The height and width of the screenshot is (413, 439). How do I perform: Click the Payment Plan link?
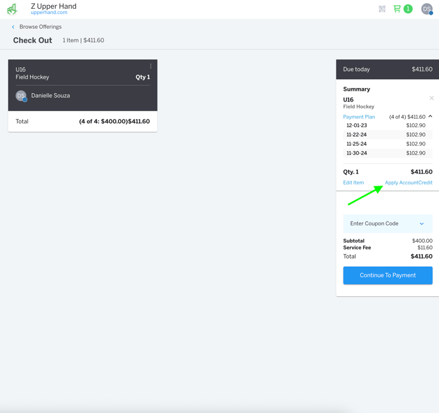click(x=359, y=117)
